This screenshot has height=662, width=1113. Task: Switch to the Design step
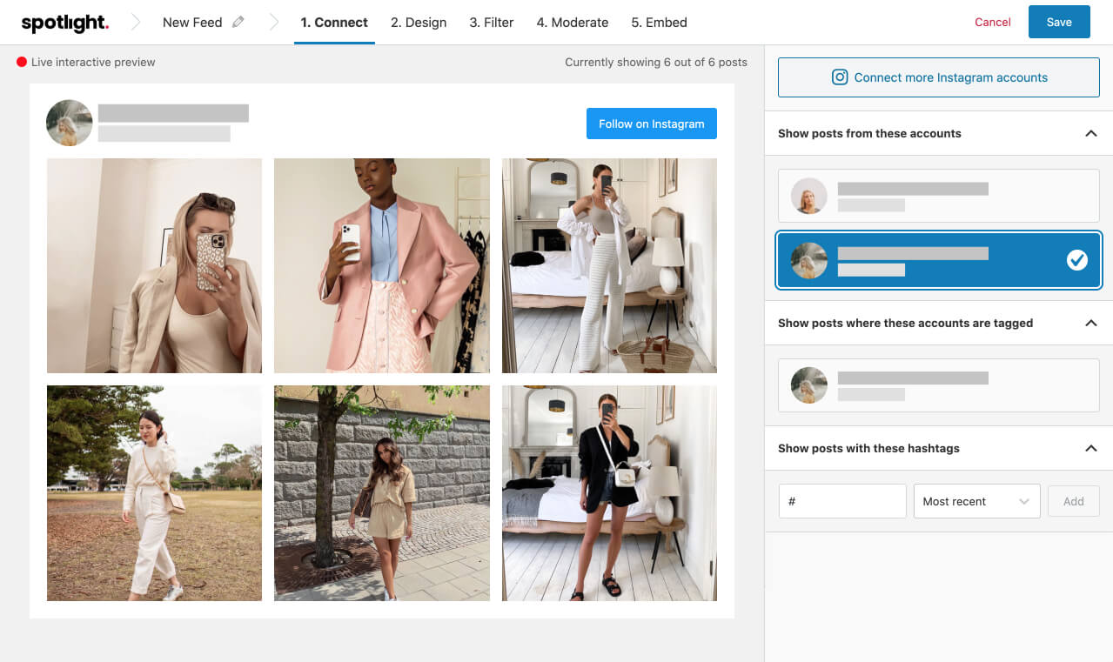tap(419, 22)
